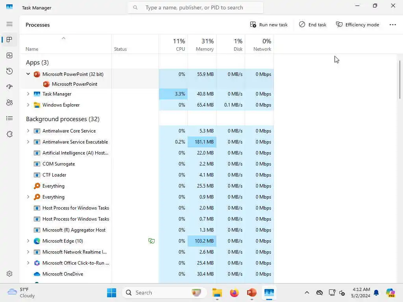Expand the Microsoft Edge (10) row
The width and height of the screenshot is (403, 302).
click(x=28, y=241)
